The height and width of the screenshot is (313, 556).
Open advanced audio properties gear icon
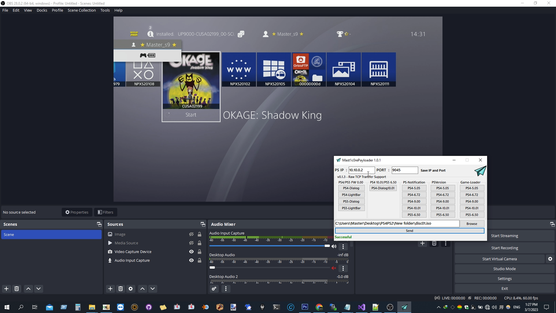point(214,289)
